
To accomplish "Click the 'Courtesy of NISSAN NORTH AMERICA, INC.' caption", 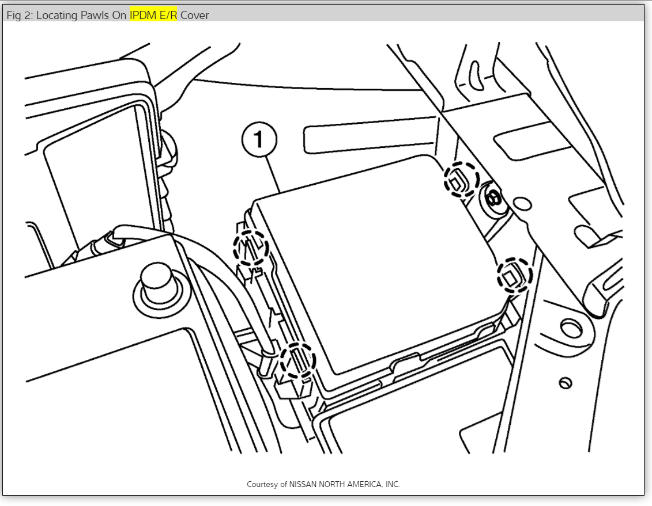I will pyautogui.click(x=323, y=484).
